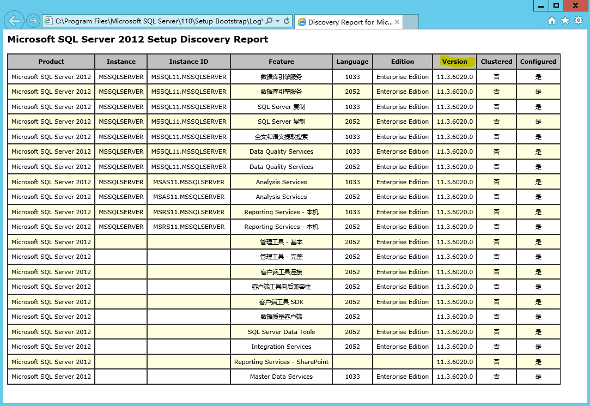Screen dimensions: 590x406
Task: Expand the address bar autocomplete dropdown arrow
Action: 278,21
